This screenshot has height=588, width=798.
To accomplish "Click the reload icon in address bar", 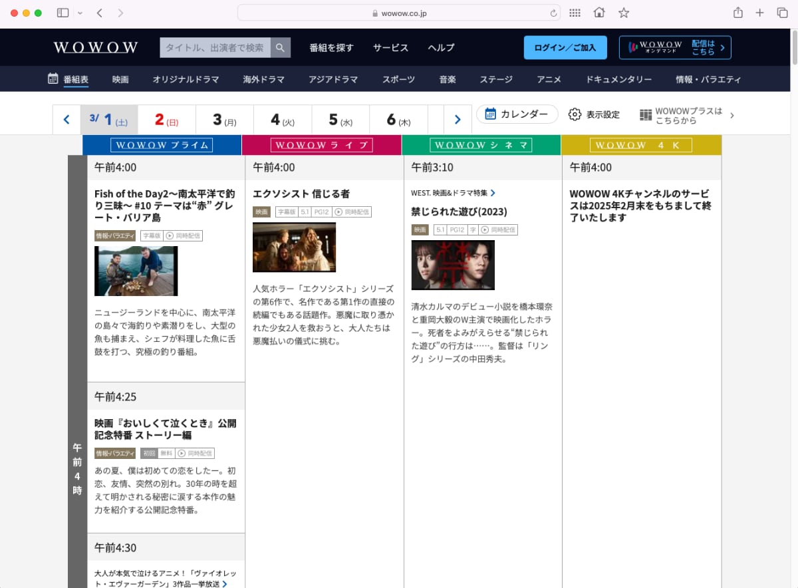I will pos(553,11).
